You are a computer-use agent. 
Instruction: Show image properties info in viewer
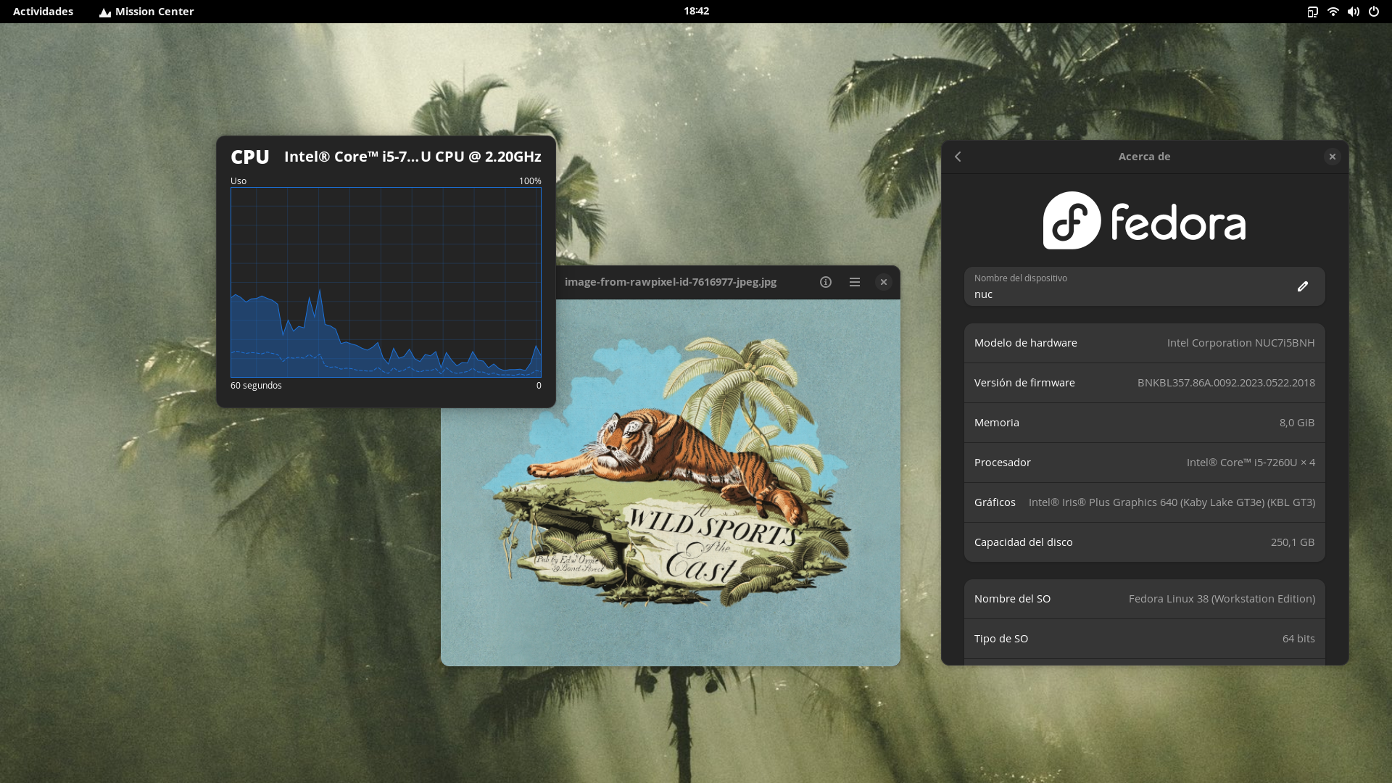click(826, 282)
